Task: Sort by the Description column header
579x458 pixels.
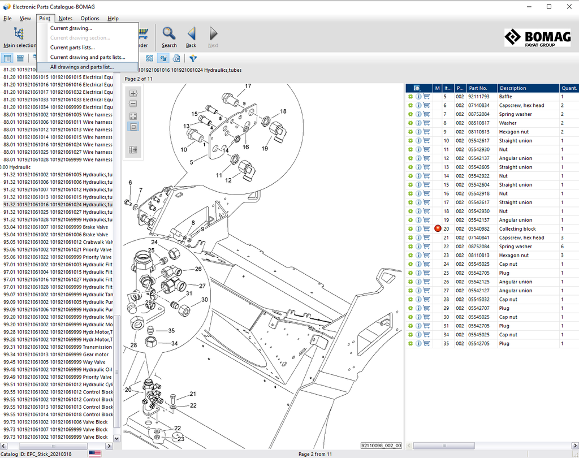Action: 512,88
